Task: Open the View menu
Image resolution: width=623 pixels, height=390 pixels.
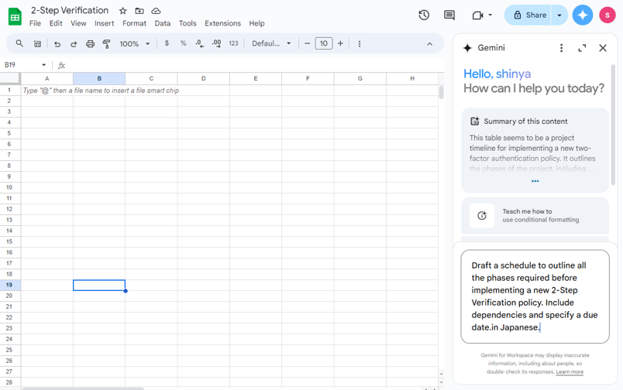Action: click(78, 23)
